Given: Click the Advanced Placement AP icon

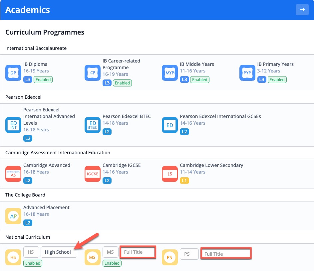Looking at the screenshot, I should click(13, 216).
